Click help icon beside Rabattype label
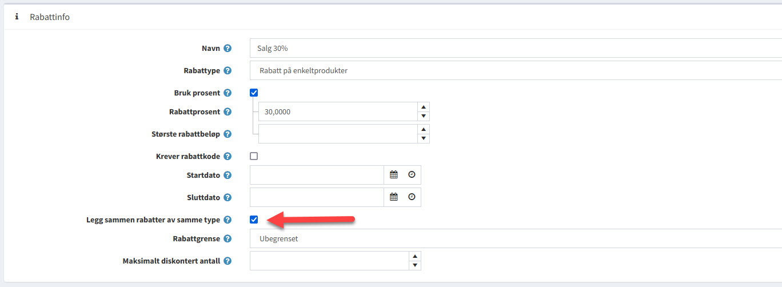The height and width of the screenshot is (287, 782). tap(228, 71)
